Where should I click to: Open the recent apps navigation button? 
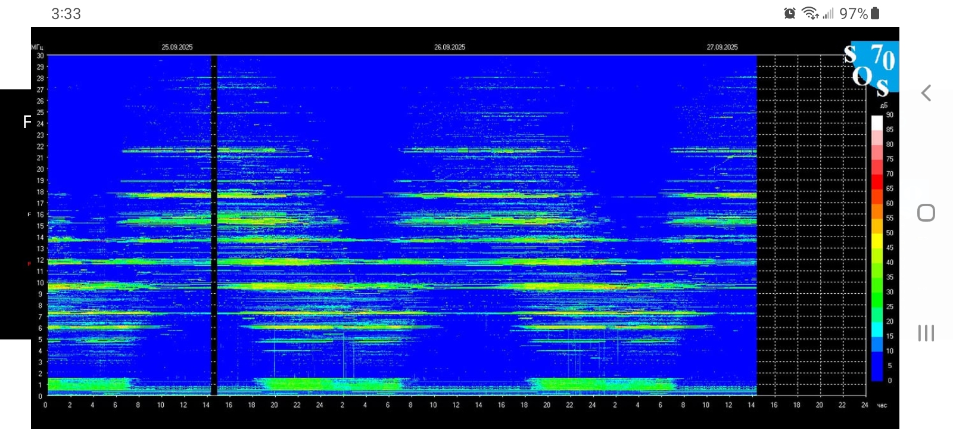pos(926,333)
